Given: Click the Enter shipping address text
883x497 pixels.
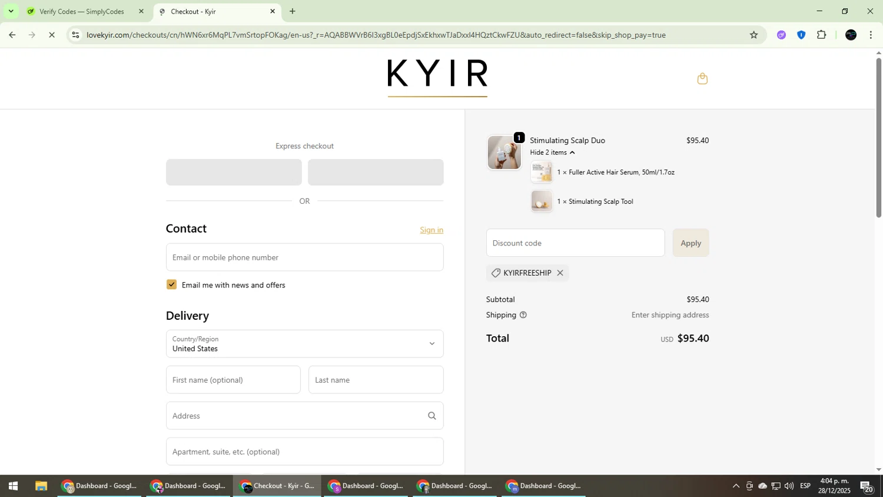Looking at the screenshot, I should click(670, 315).
